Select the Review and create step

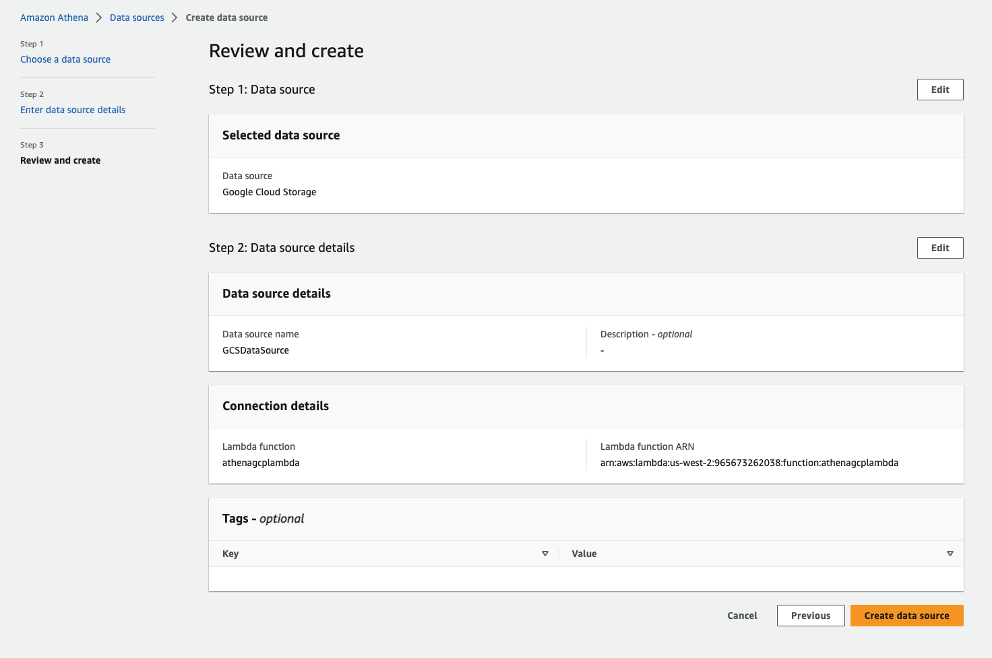point(60,160)
